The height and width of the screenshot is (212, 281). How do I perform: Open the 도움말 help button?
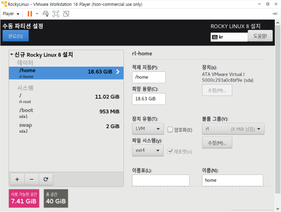[260, 36]
